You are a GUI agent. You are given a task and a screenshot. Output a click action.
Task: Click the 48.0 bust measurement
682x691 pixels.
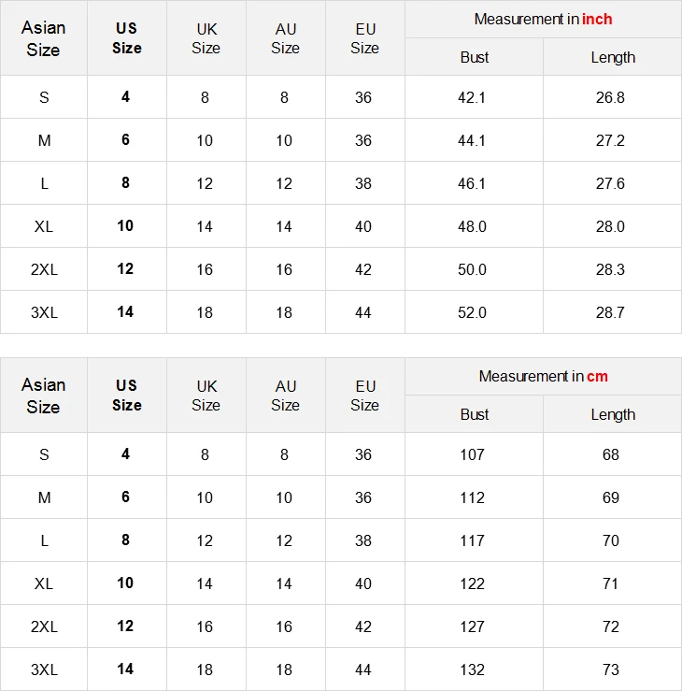click(474, 226)
